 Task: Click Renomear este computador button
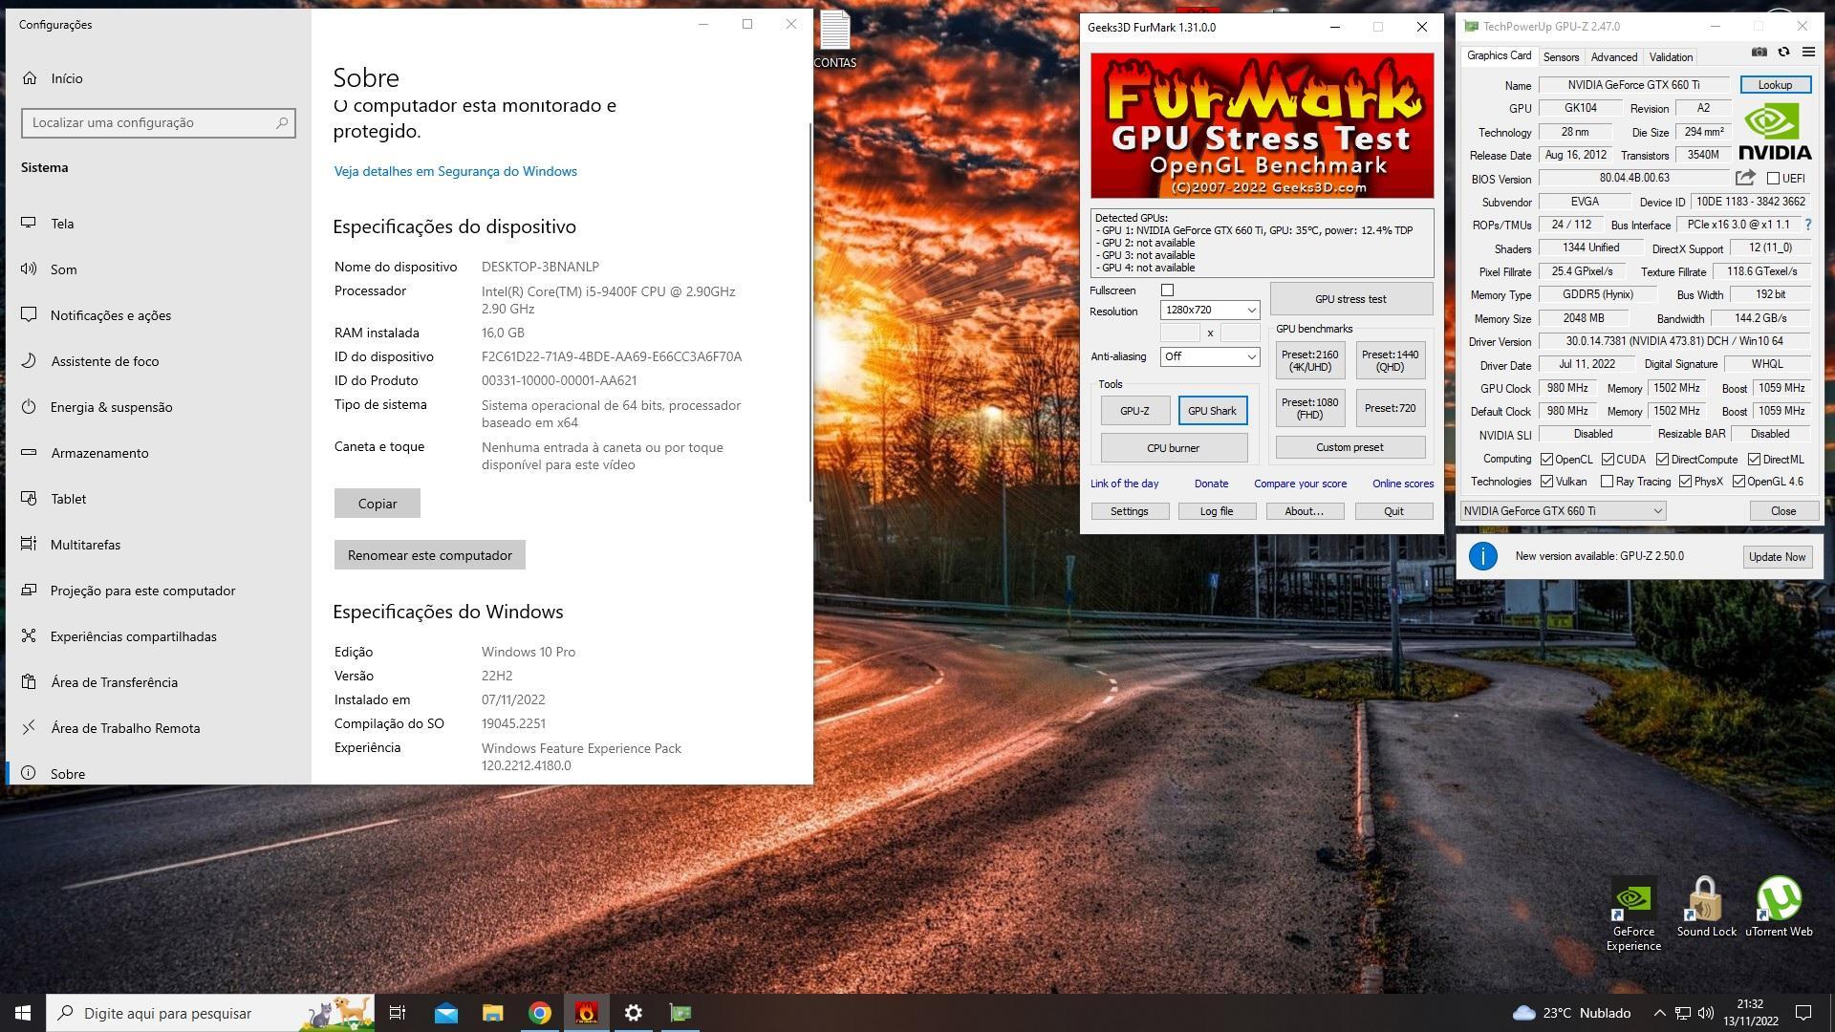click(430, 555)
